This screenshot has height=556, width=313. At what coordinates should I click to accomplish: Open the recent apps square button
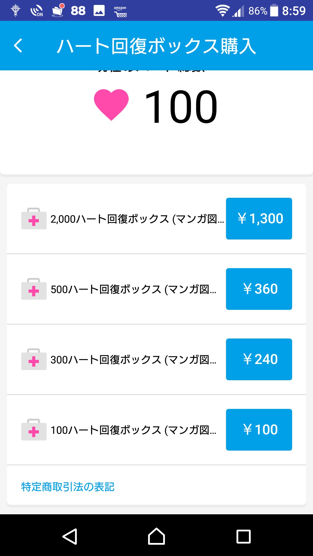[x=243, y=537]
